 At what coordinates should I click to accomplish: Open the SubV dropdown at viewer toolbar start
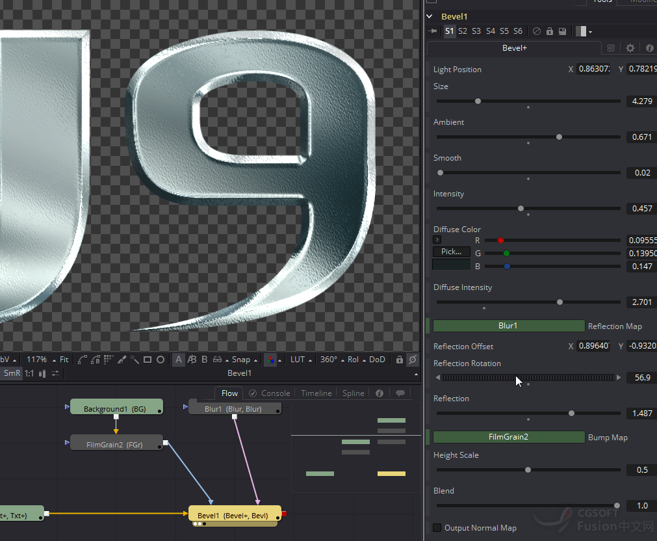(8, 360)
